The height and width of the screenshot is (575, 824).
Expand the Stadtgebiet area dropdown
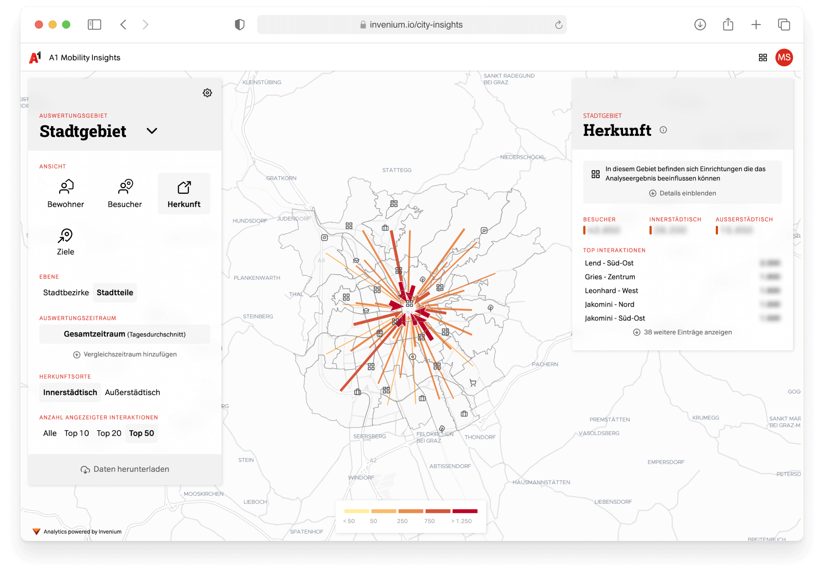152,131
